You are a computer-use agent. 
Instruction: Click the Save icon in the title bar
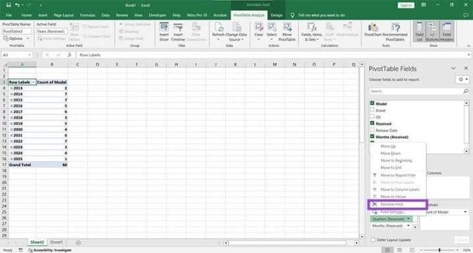tap(9, 5)
